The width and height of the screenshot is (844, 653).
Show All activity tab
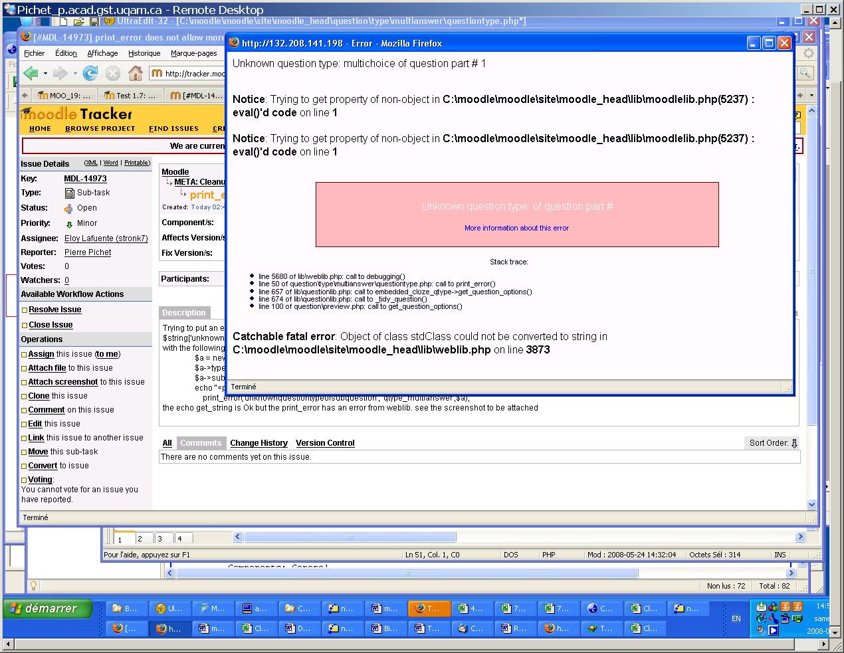pyautogui.click(x=167, y=443)
